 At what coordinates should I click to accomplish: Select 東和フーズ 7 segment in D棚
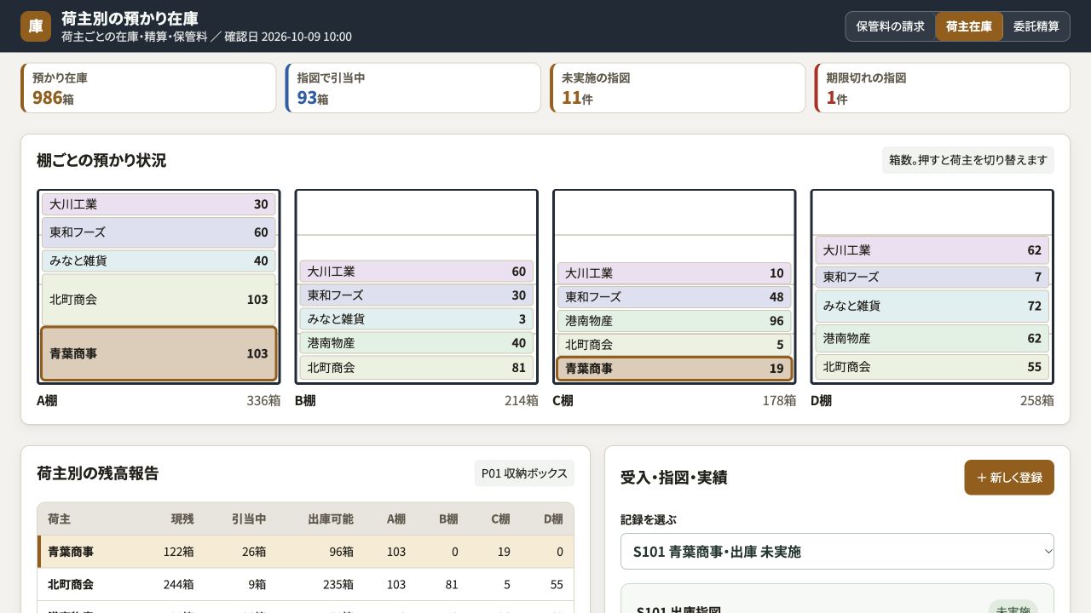932,278
